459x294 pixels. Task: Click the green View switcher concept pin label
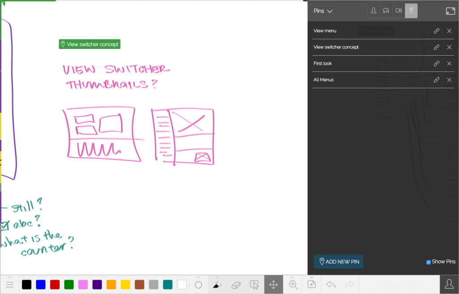90,44
